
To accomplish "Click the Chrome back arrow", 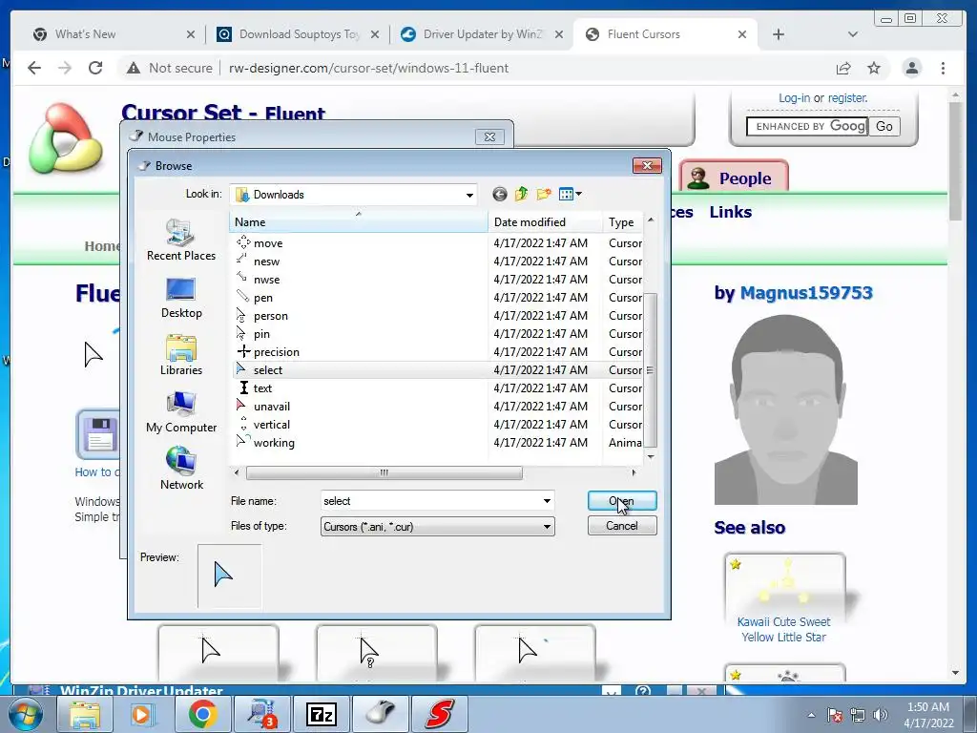I will (x=34, y=68).
